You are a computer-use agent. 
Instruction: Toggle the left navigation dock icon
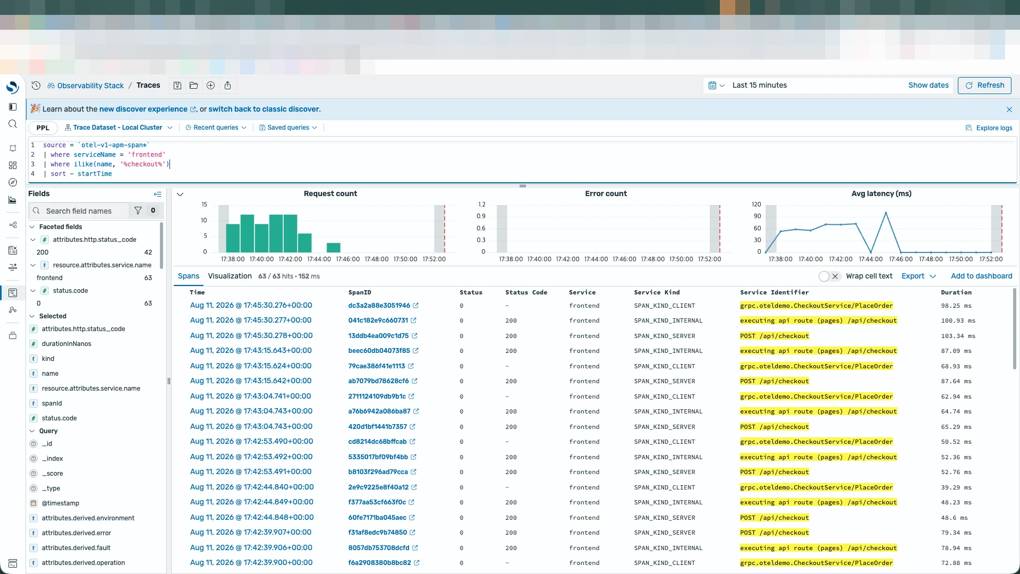pos(13,107)
